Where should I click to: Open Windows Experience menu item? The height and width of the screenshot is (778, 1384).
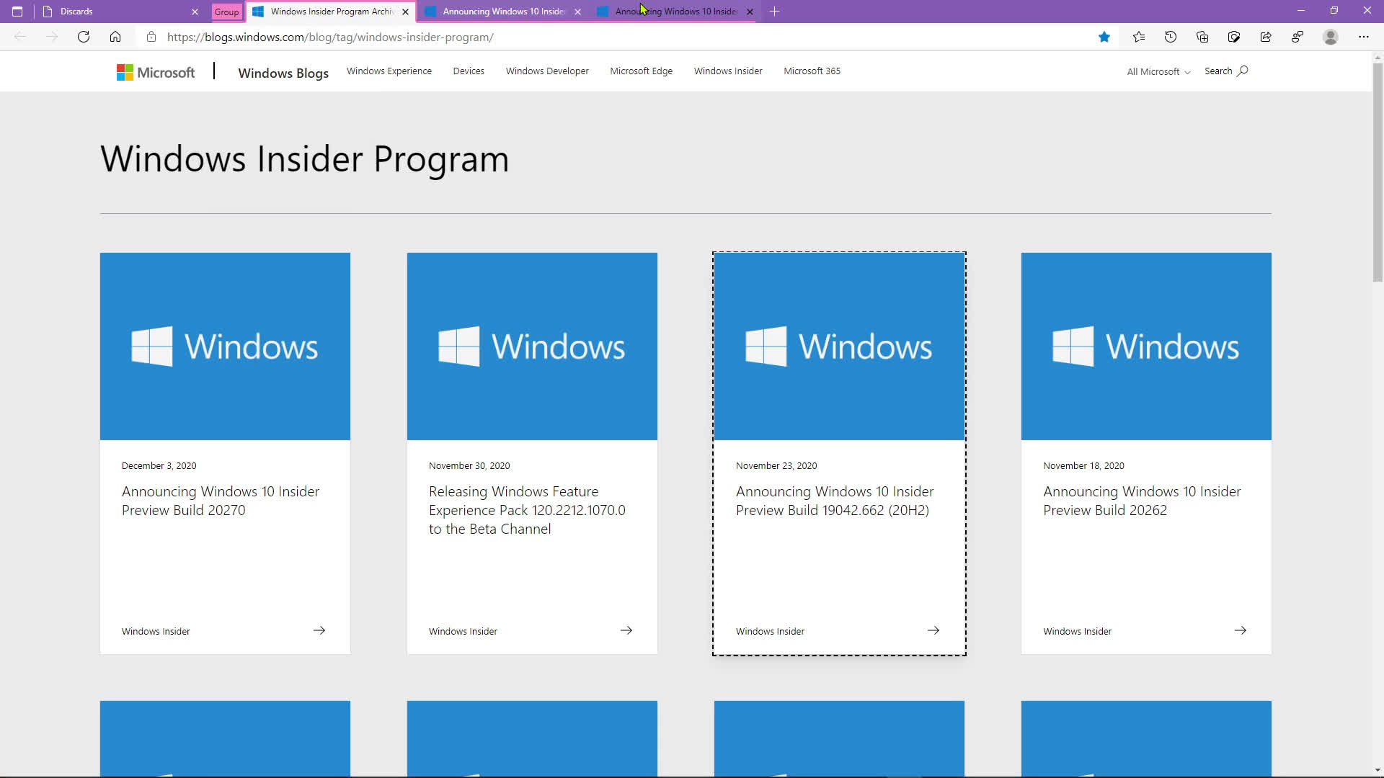click(389, 71)
